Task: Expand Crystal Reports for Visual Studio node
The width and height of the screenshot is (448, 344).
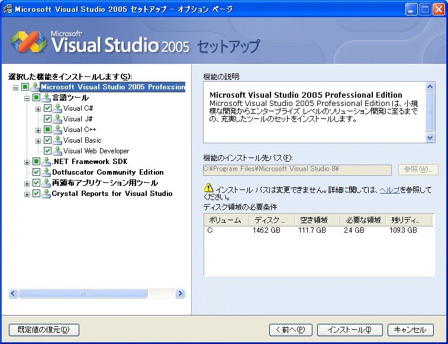Action: pos(27,195)
